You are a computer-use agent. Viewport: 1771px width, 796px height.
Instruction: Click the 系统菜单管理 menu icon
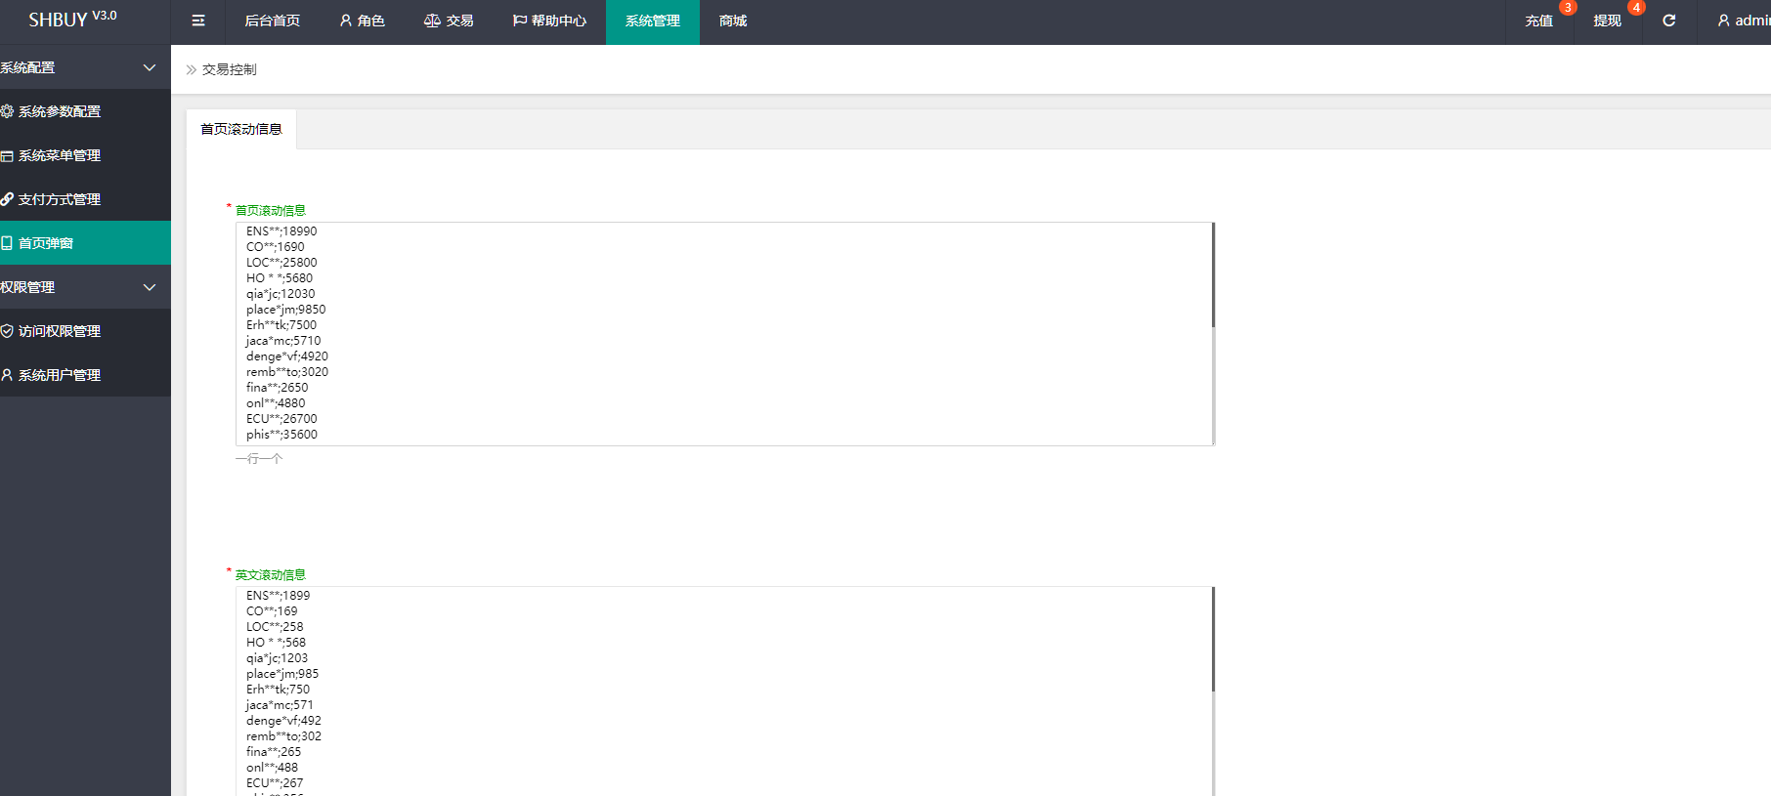tap(7, 155)
